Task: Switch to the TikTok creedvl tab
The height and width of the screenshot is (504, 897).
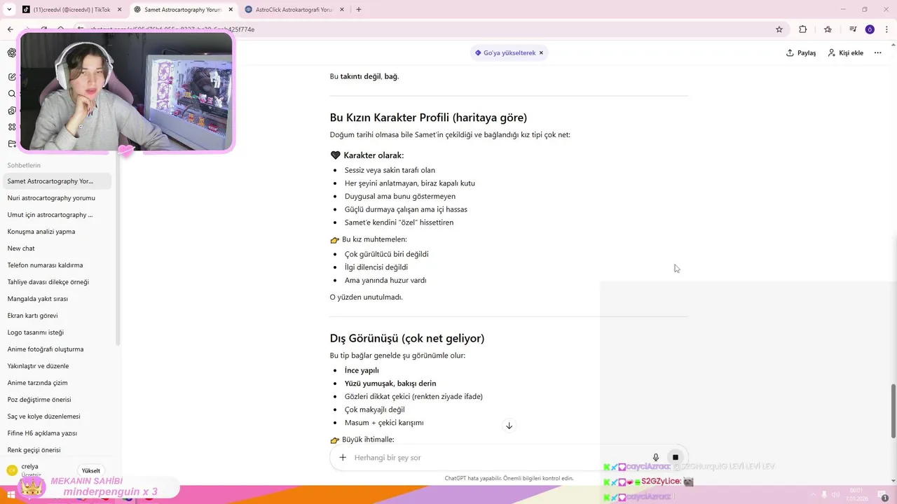Action: (x=71, y=10)
